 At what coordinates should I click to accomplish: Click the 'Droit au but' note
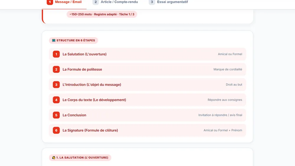234,85
